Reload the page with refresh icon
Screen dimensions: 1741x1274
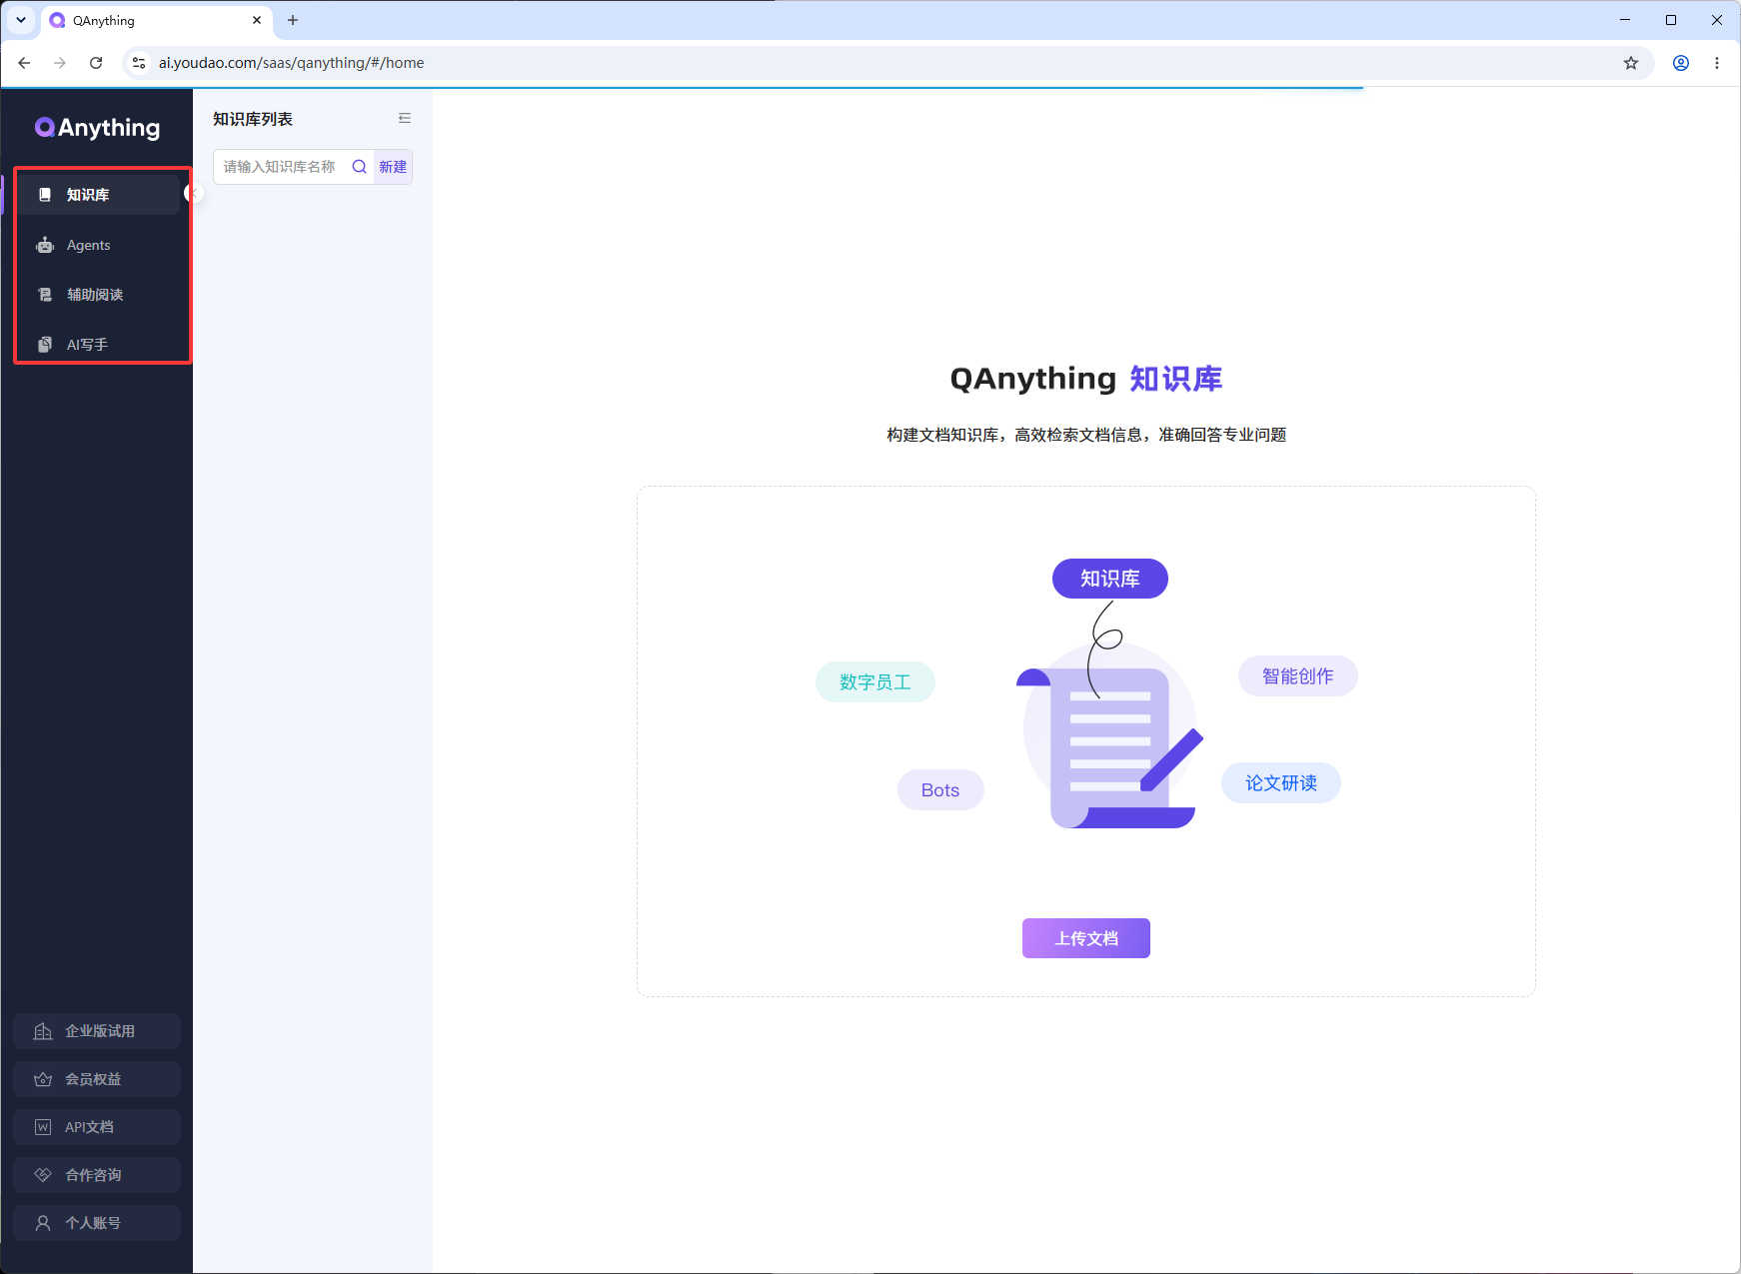[96, 63]
